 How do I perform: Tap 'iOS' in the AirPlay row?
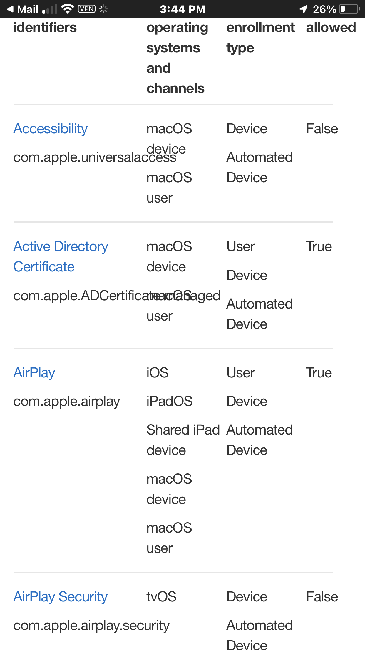pyautogui.click(x=158, y=373)
